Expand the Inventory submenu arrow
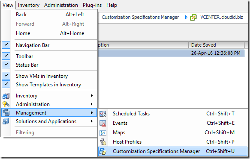Viewport: 250px width, 159px height. 92,95
